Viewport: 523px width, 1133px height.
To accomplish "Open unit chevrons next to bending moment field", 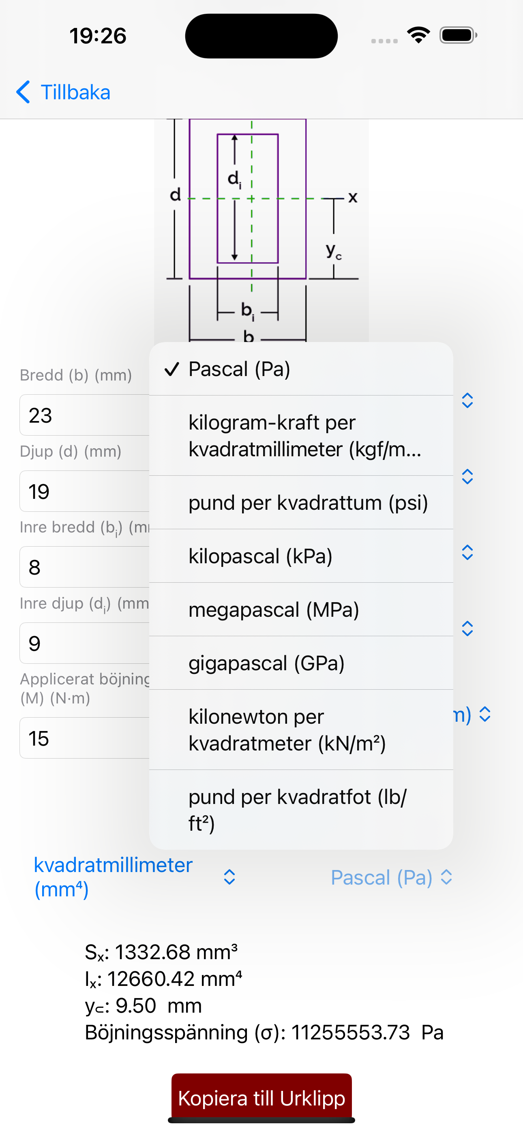I will [485, 714].
